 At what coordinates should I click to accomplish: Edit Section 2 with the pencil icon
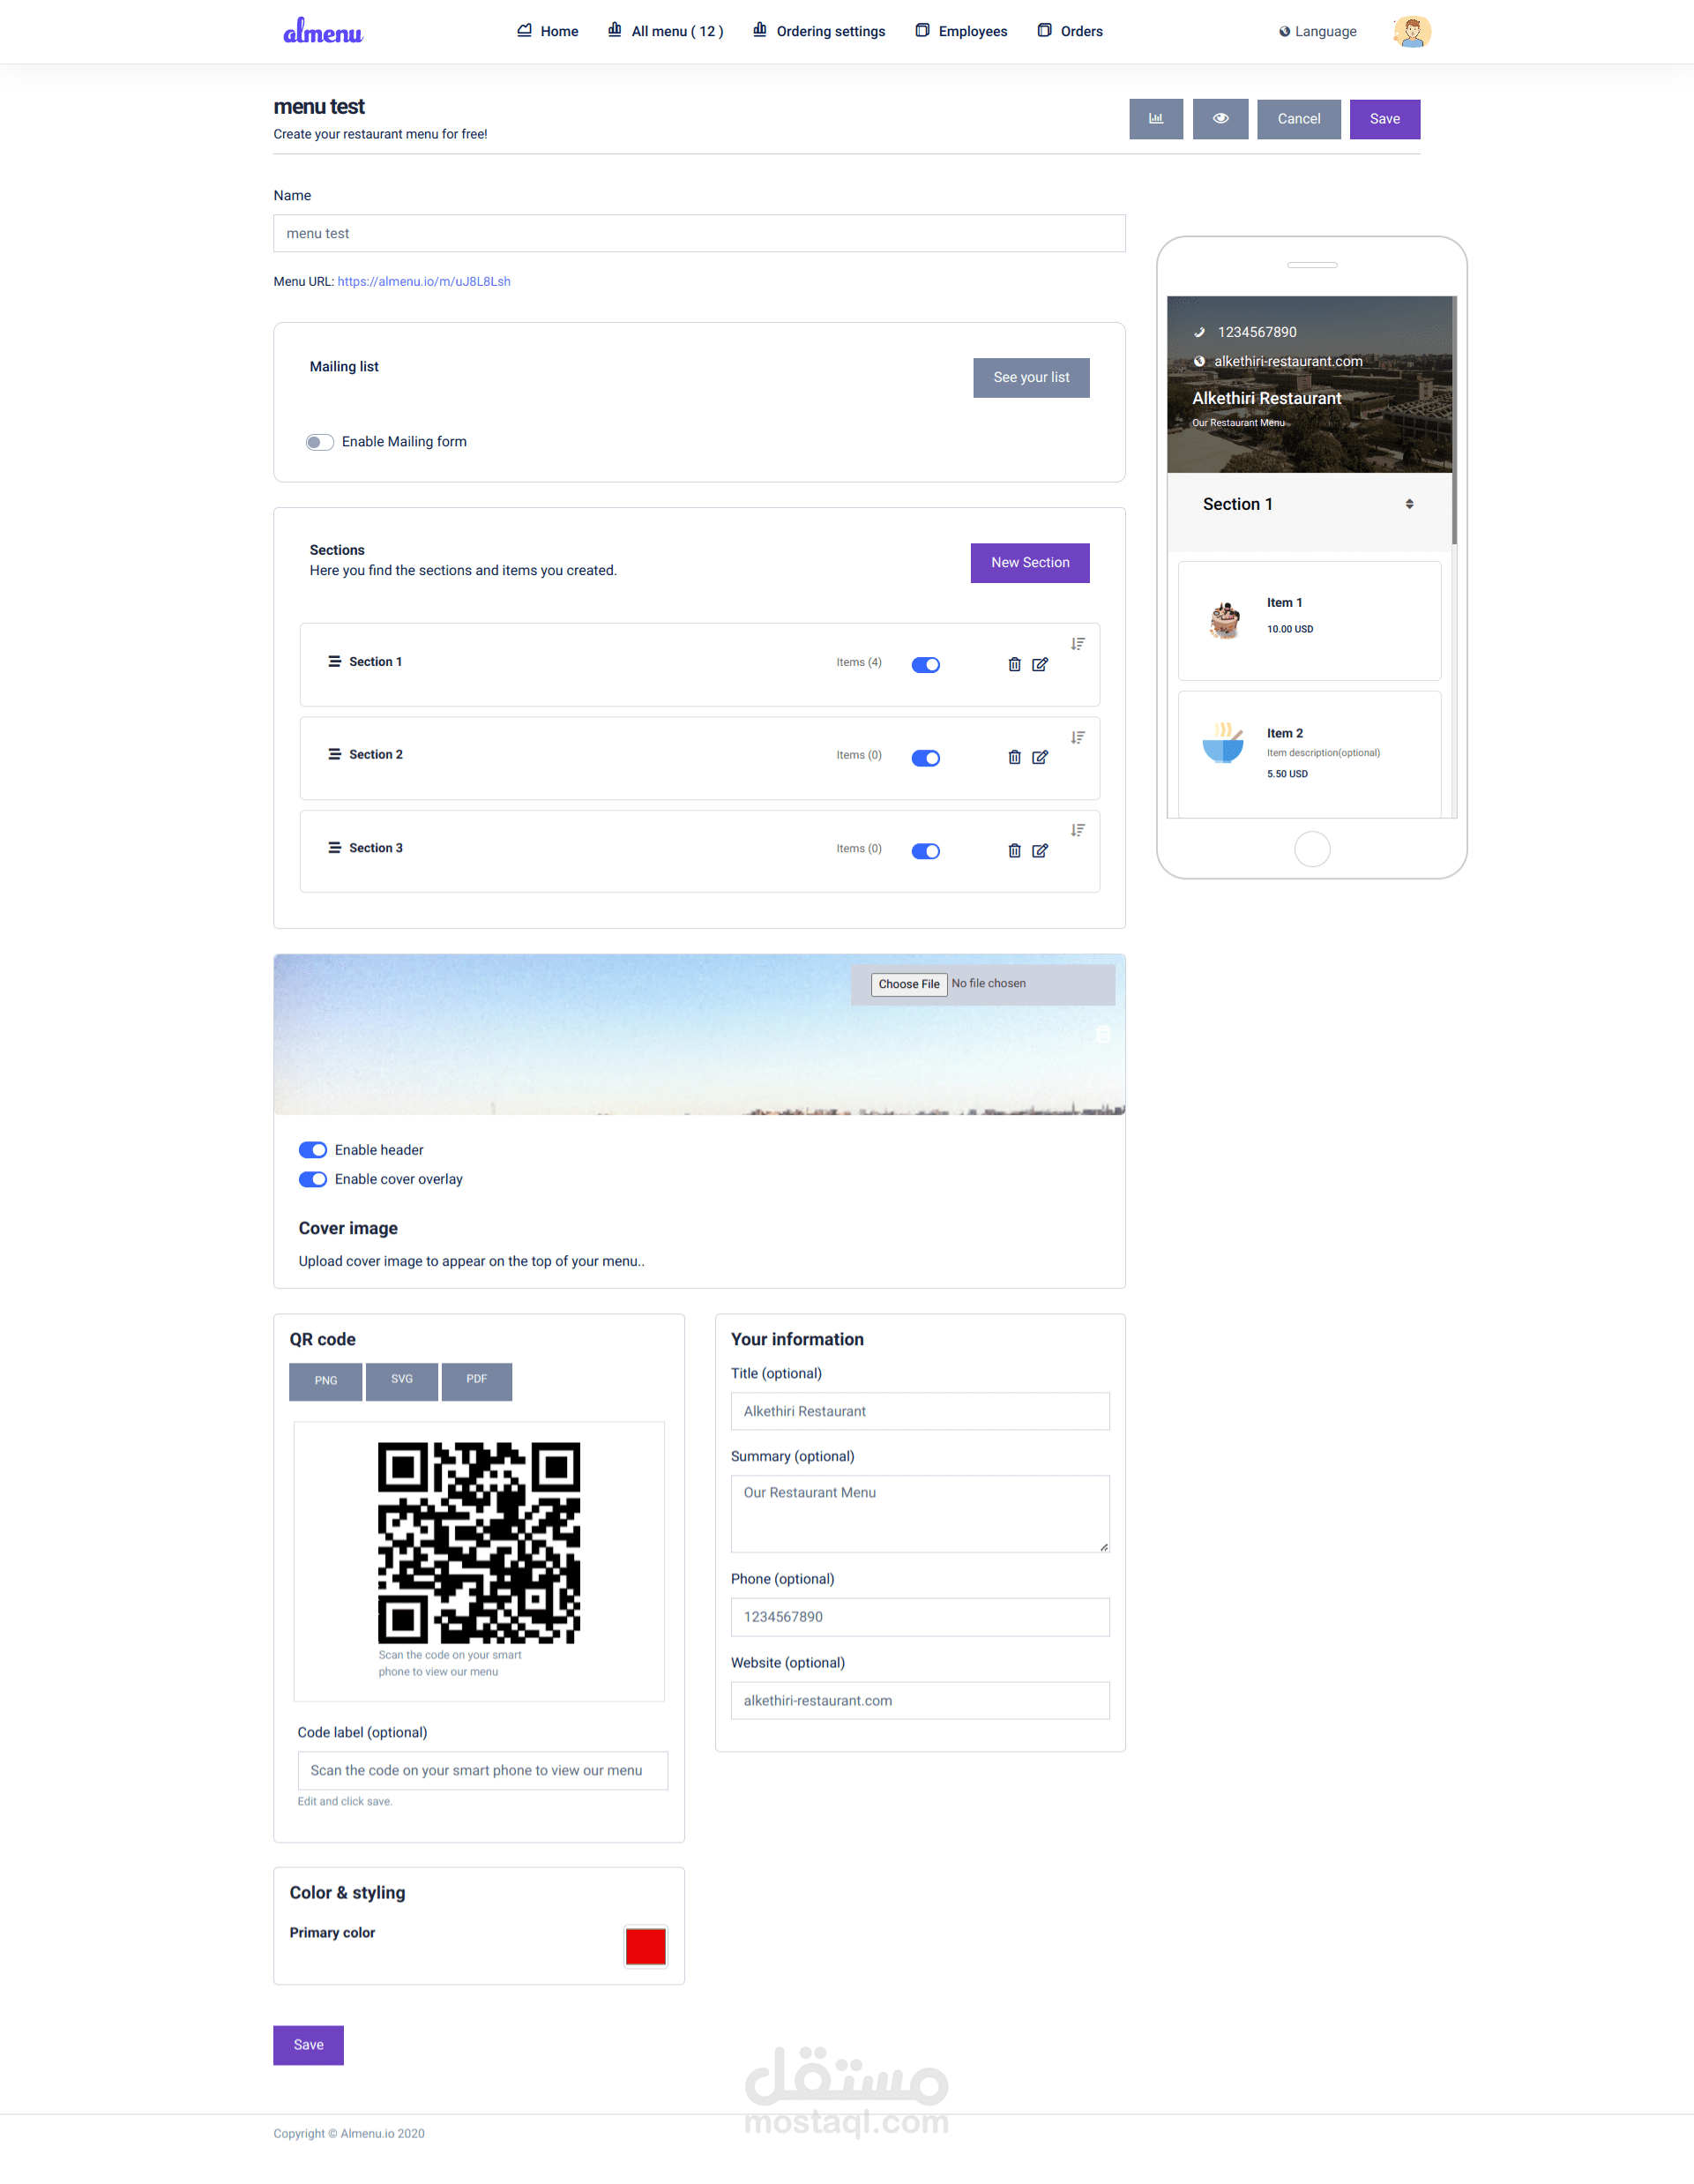[1040, 757]
